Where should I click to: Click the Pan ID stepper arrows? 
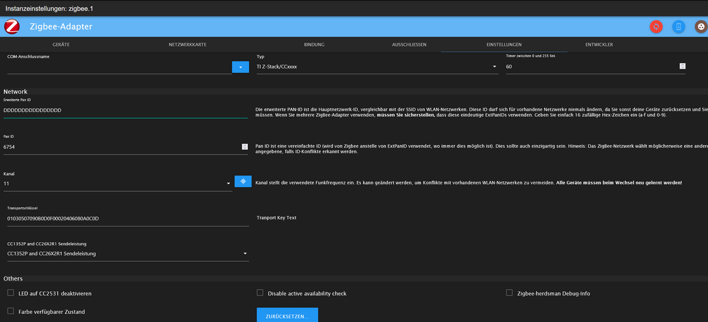(245, 147)
